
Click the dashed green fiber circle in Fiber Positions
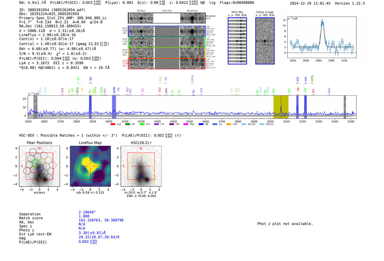36,163
